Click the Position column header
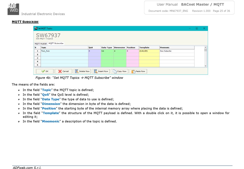Viewport: 244px width, 169px height. click(133, 47)
